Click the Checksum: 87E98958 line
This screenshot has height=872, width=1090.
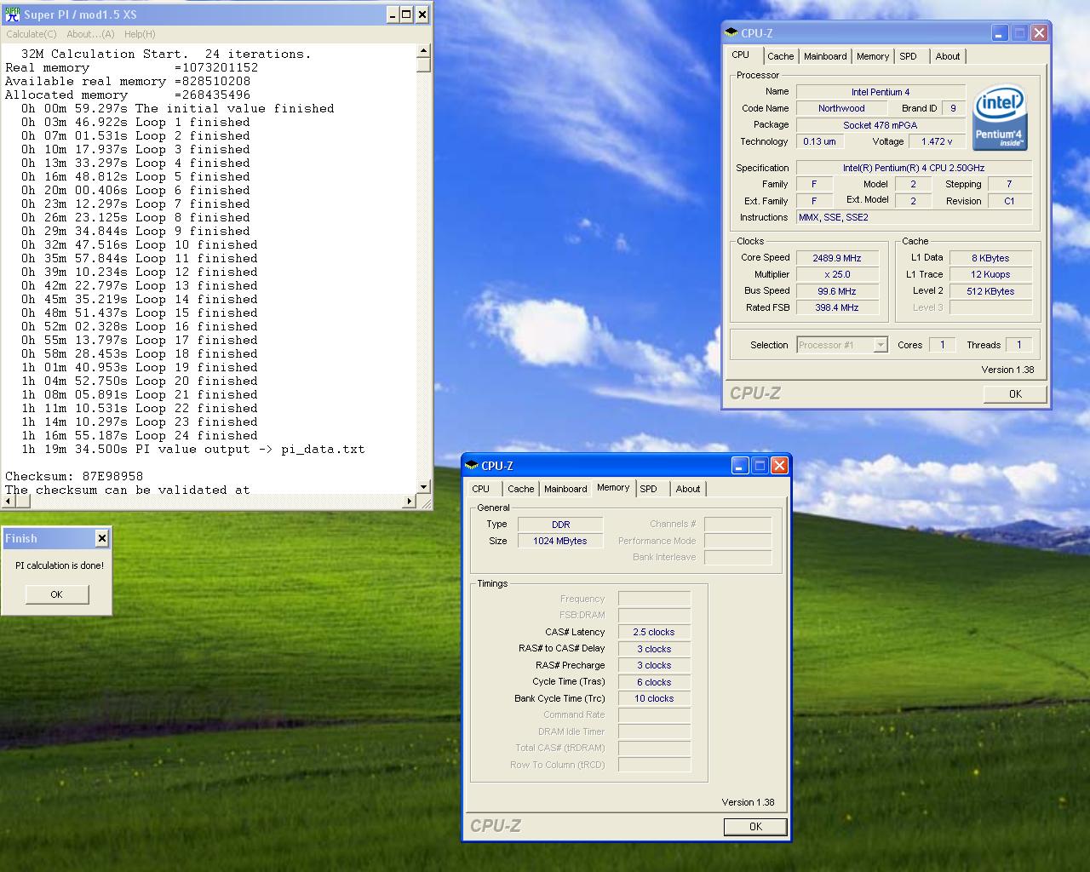coord(74,477)
